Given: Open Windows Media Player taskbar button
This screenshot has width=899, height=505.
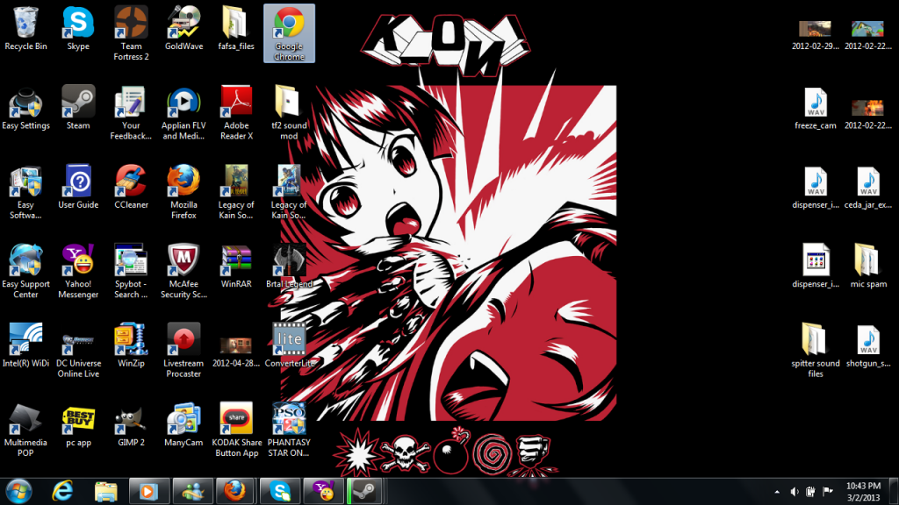Looking at the screenshot, I should [x=149, y=491].
